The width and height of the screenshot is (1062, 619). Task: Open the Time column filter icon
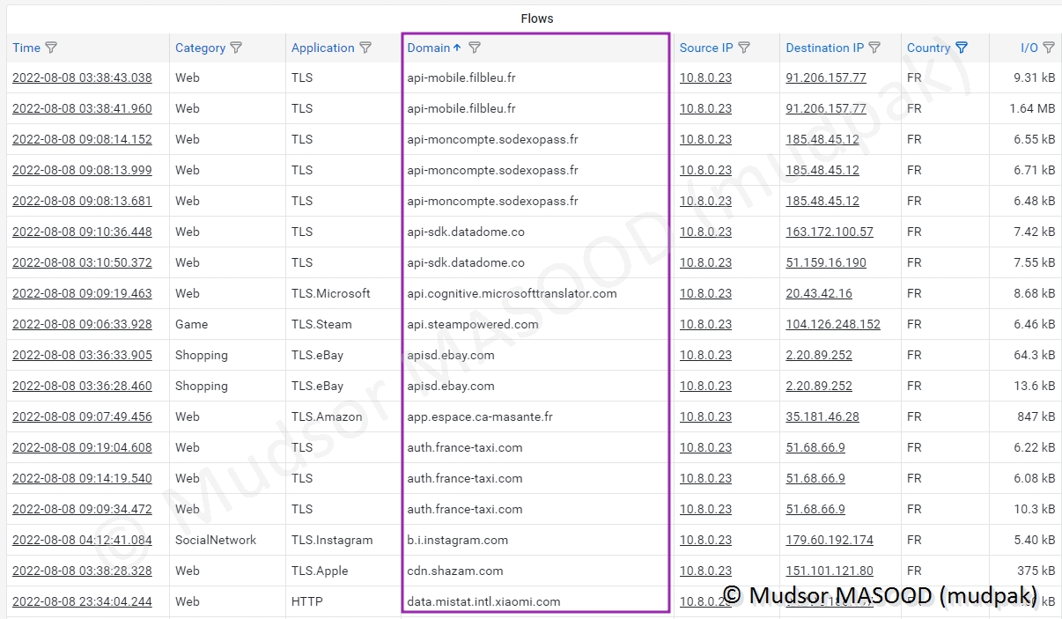point(51,48)
